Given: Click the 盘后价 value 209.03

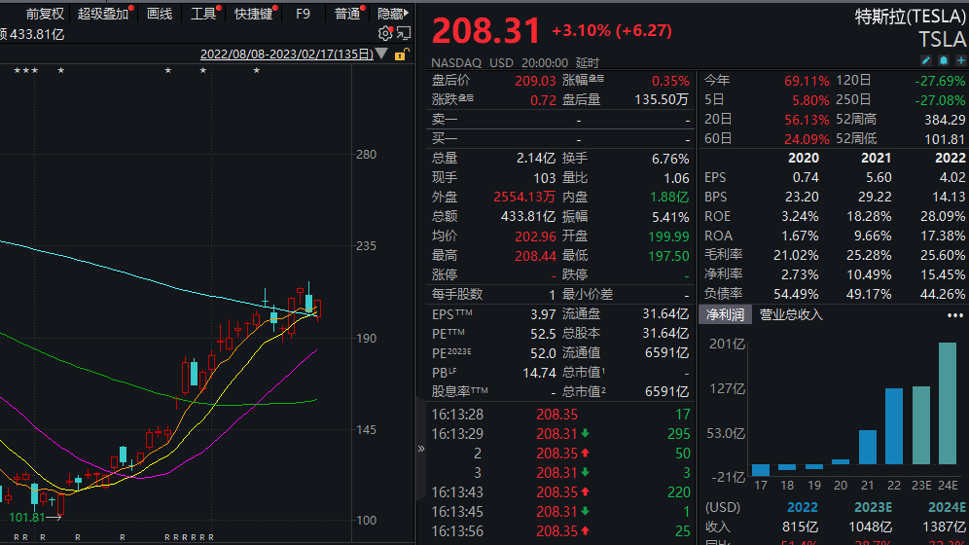Looking at the screenshot, I should pyautogui.click(x=536, y=81).
